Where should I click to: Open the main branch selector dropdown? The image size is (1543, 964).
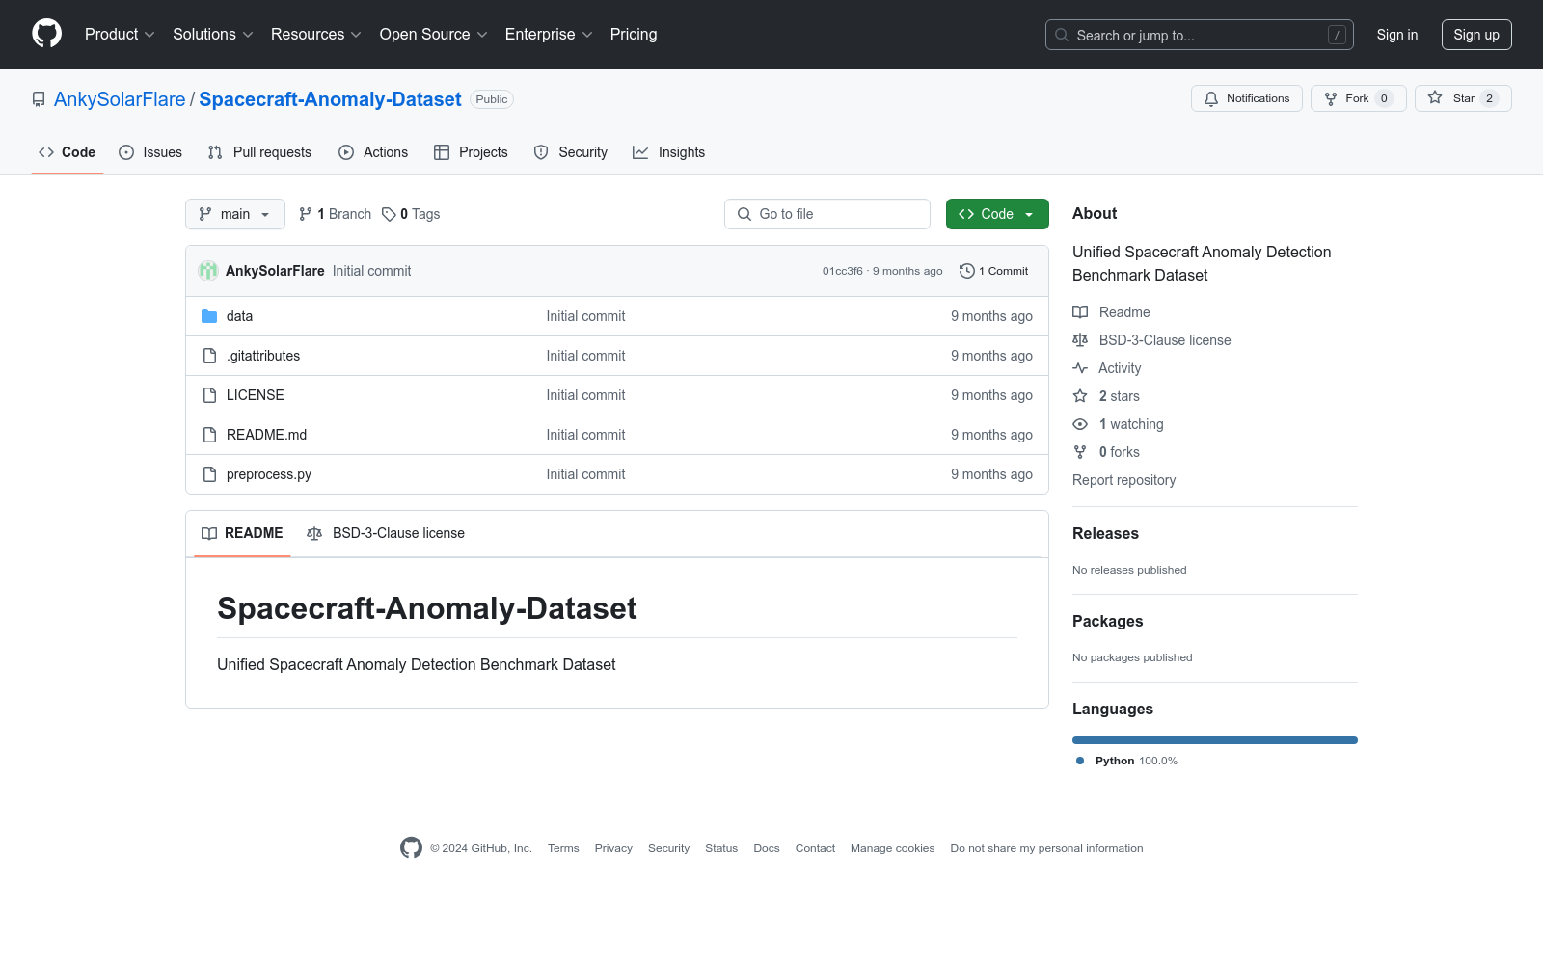235,214
